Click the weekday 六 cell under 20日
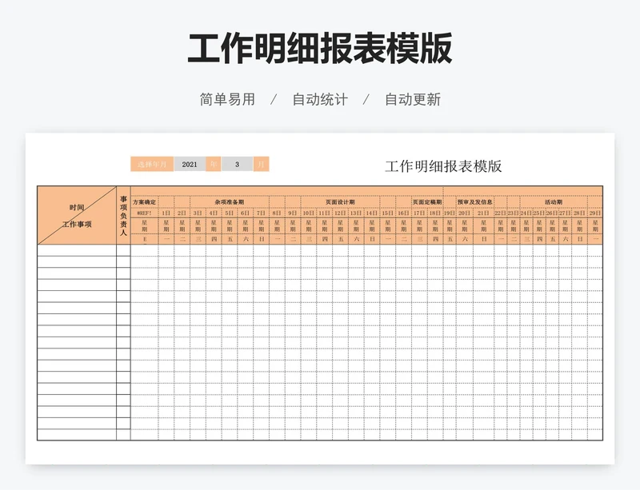The image size is (640, 490). 465,239
